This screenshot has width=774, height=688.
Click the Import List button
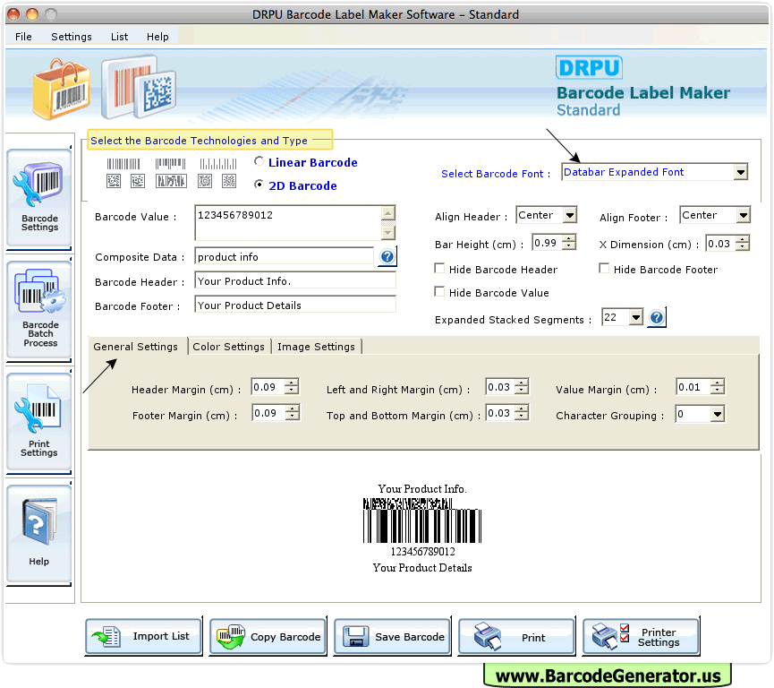tap(144, 637)
